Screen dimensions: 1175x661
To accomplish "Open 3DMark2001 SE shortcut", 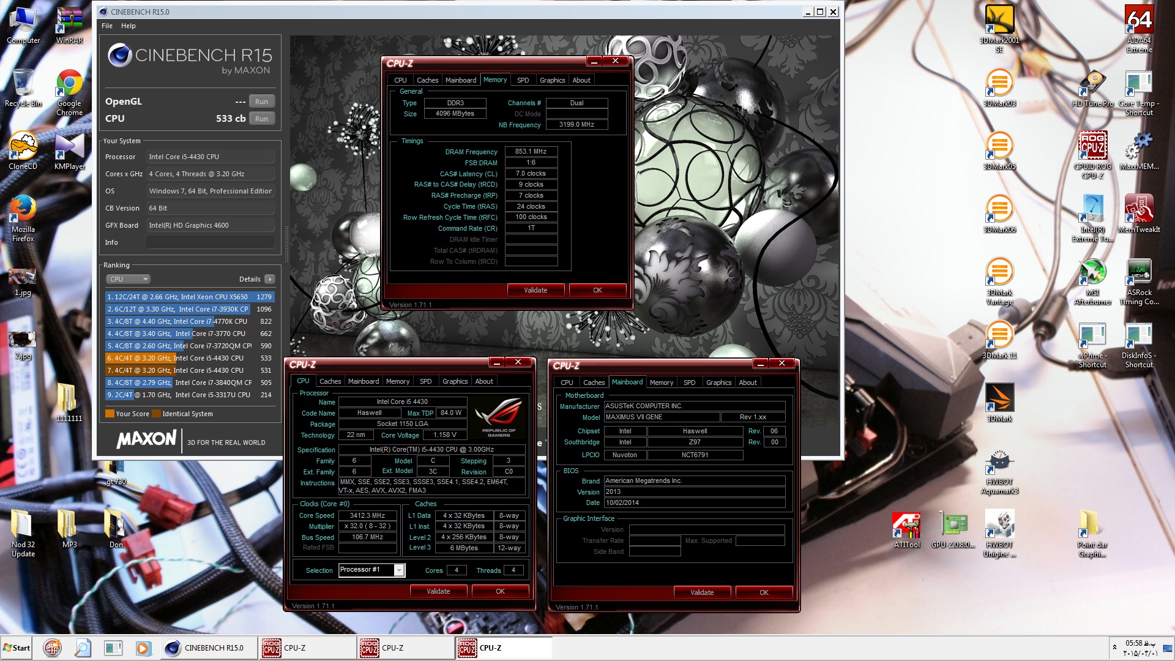I will (999, 29).
